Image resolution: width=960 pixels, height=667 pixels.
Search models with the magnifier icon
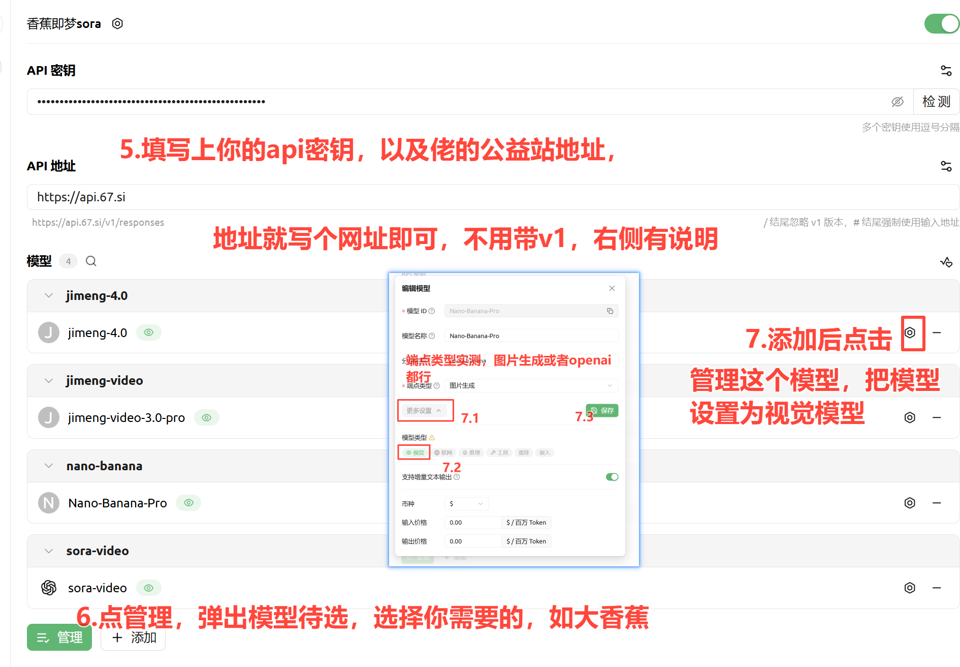click(x=91, y=261)
